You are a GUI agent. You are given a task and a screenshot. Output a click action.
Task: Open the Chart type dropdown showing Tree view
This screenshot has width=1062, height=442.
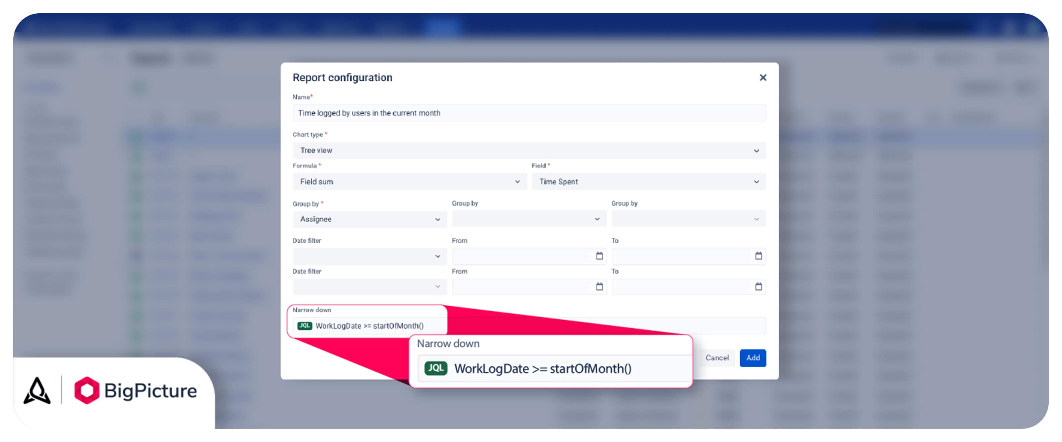pyautogui.click(x=529, y=151)
